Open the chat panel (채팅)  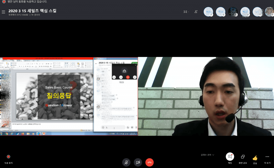(230, 157)
